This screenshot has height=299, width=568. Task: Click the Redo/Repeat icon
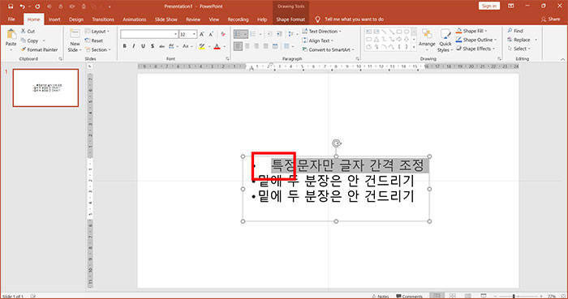(x=37, y=6)
